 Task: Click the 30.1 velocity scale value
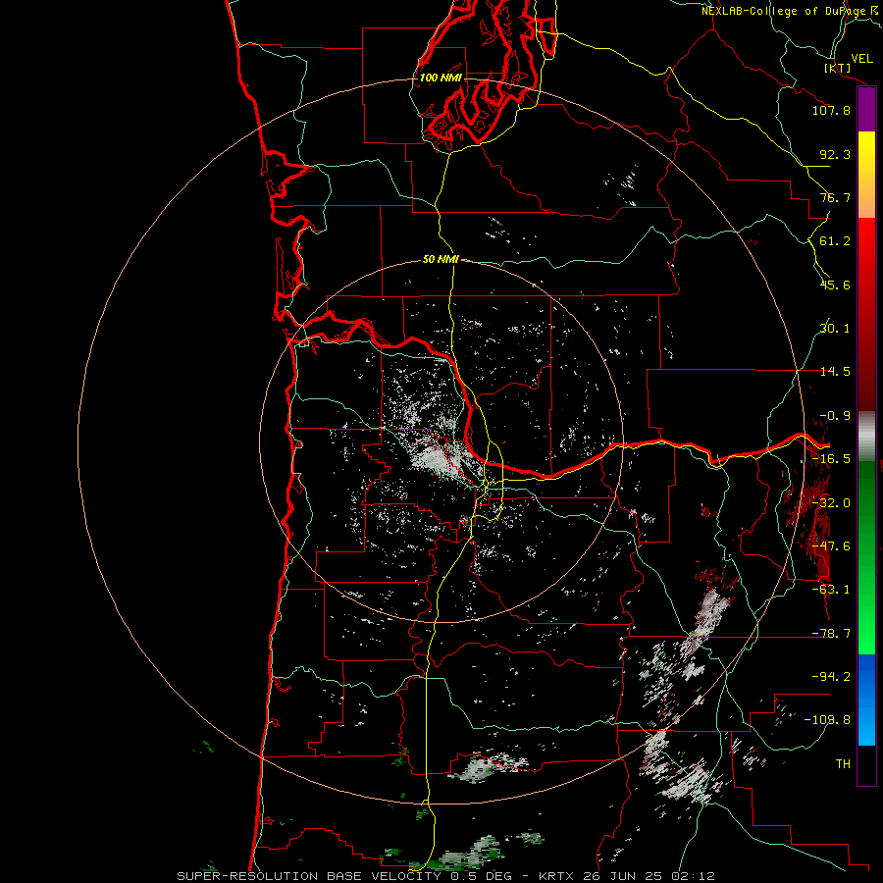click(835, 329)
